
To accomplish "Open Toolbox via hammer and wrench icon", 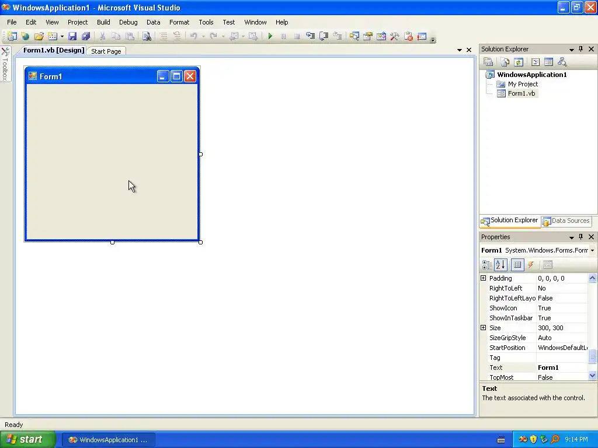I will [x=394, y=36].
